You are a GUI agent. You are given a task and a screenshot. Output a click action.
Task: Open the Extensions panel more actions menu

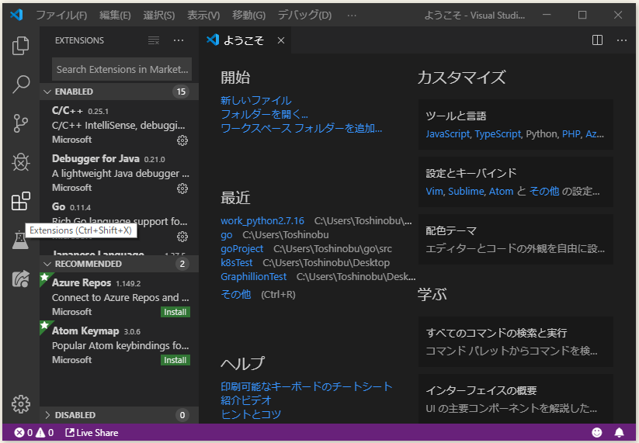(179, 40)
